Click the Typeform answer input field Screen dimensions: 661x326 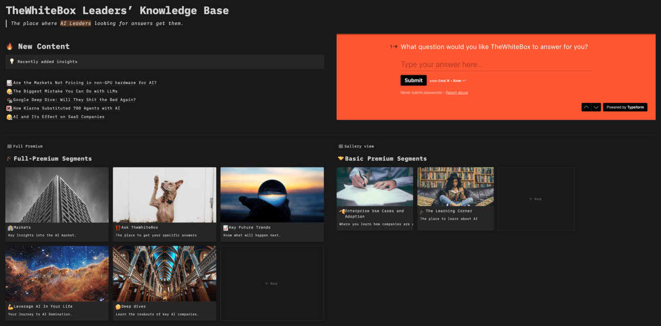click(496, 64)
